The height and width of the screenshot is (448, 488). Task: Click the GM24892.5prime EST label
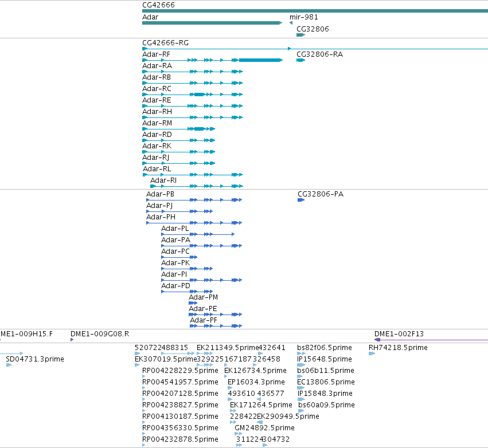click(x=264, y=428)
